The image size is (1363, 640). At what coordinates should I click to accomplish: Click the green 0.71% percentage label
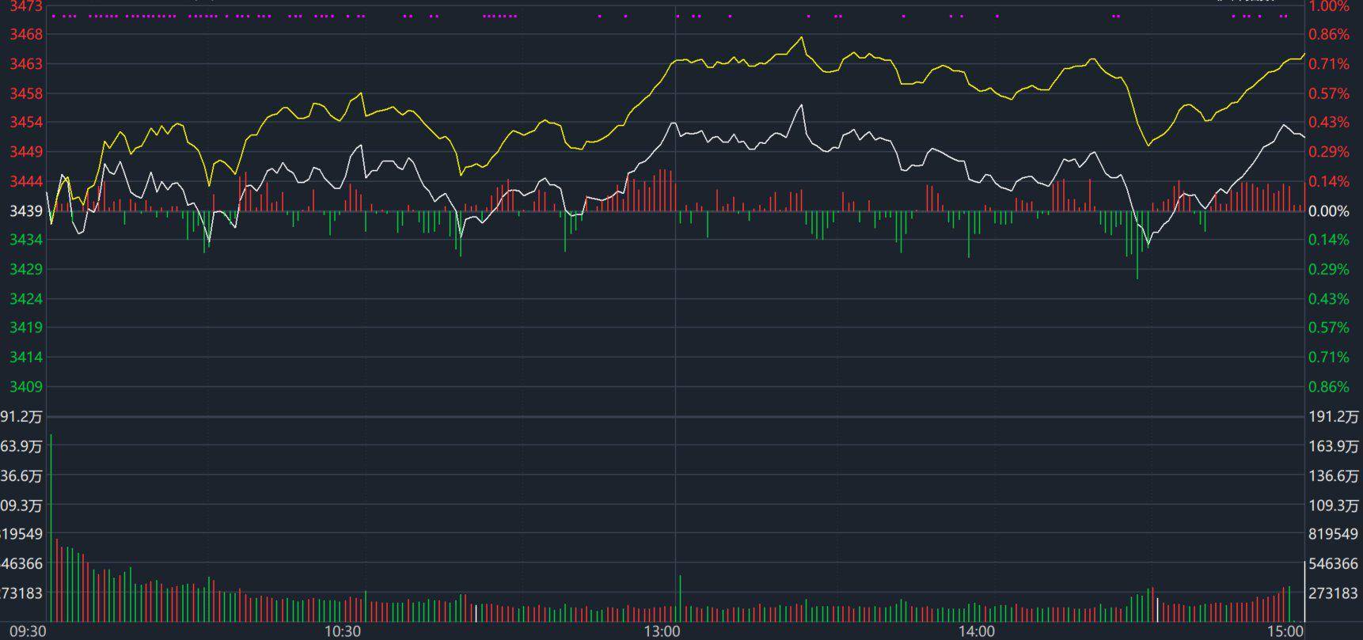coord(1329,358)
